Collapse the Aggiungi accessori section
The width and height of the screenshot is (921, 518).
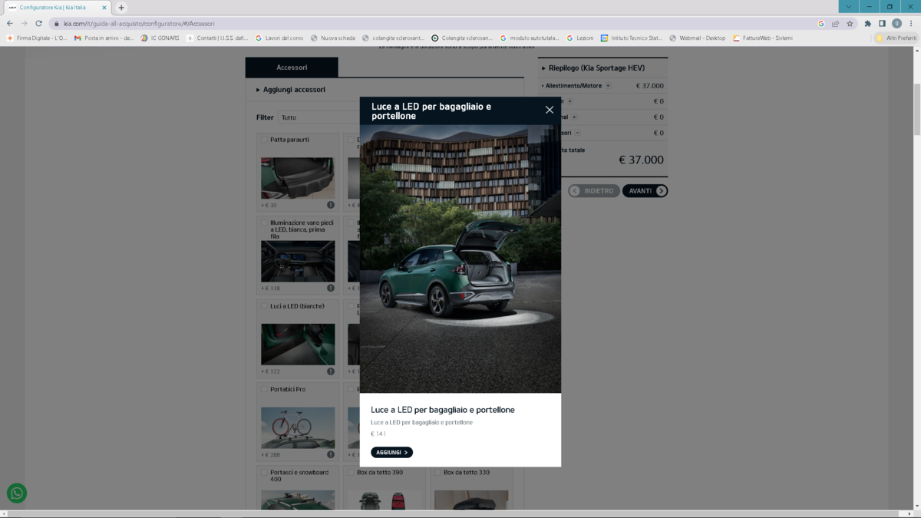291,90
